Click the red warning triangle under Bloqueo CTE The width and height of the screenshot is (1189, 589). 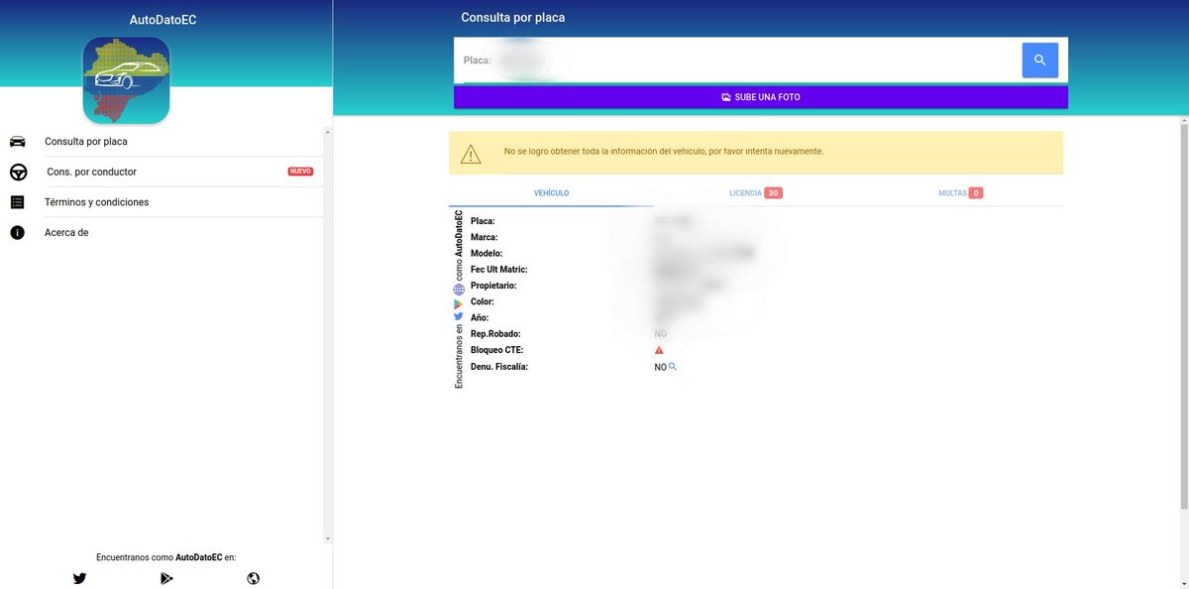point(659,349)
